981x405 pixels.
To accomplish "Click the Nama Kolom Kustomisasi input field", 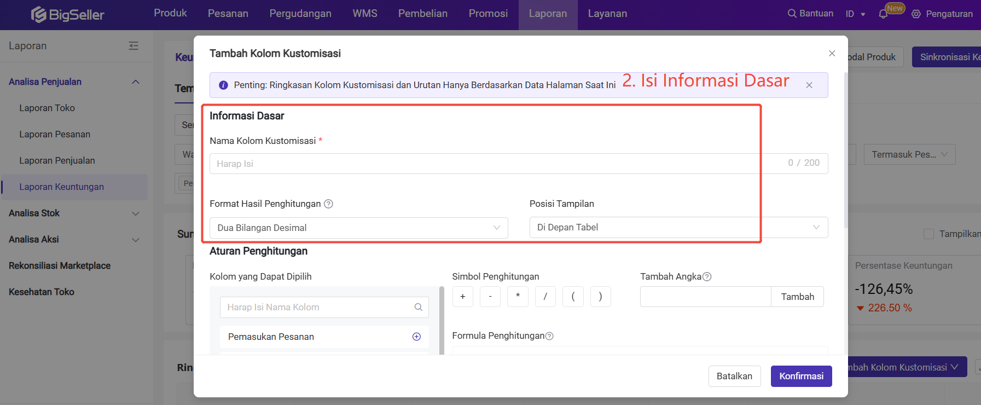I will coord(492,164).
